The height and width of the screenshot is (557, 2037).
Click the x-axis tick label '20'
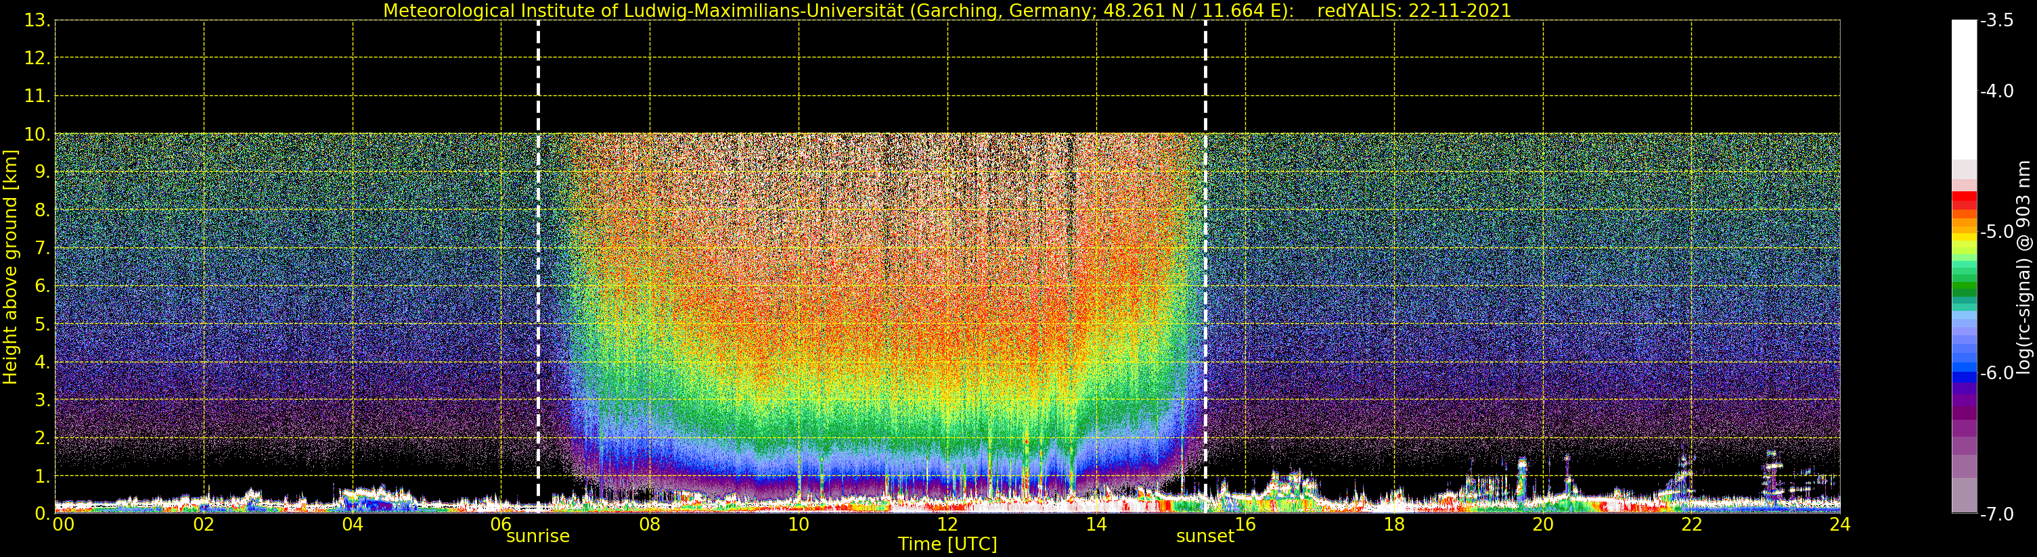[1543, 524]
